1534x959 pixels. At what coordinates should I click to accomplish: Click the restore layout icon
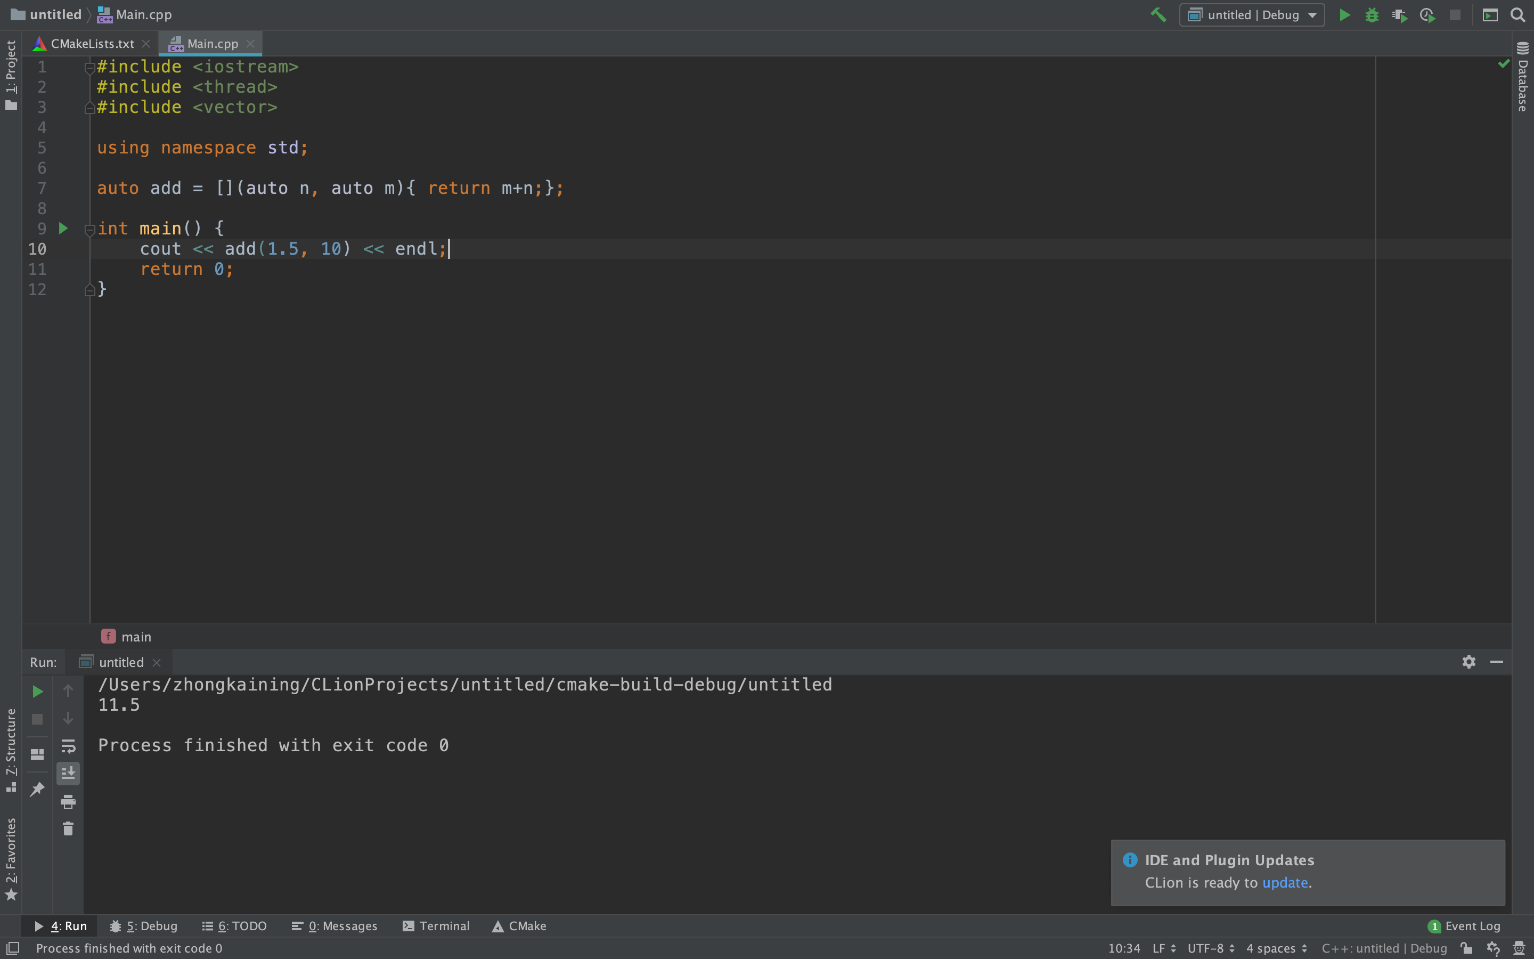pyautogui.click(x=37, y=754)
